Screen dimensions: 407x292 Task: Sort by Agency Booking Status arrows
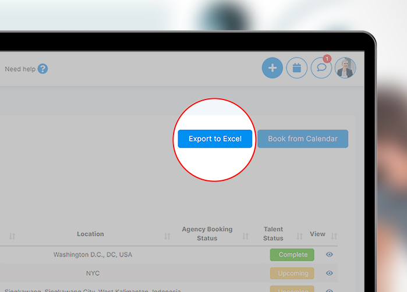[246, 236]
